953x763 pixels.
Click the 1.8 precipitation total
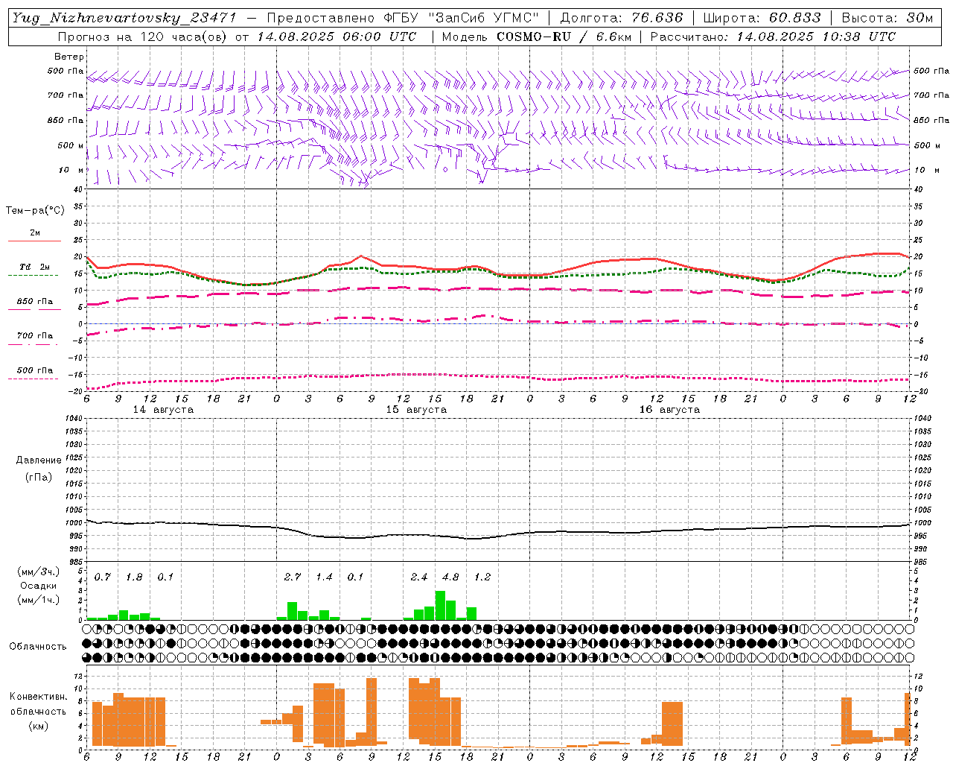134,577
